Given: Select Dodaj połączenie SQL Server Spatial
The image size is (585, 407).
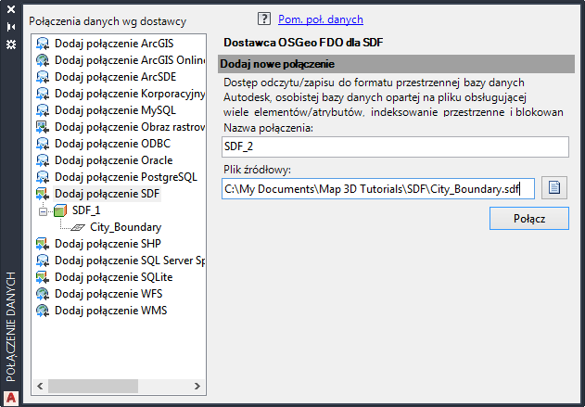Looking at the screenshot, I should (130, 261).
